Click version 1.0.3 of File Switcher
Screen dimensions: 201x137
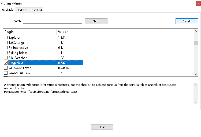(x=61, y=58)
